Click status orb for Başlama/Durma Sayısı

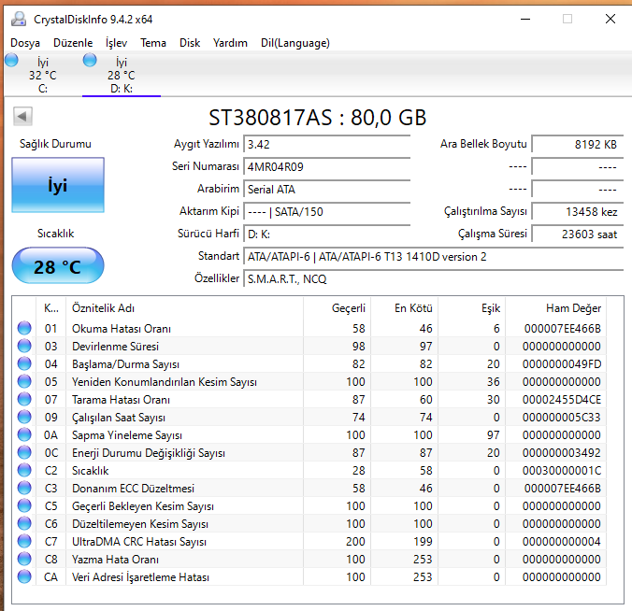[24, 363]
